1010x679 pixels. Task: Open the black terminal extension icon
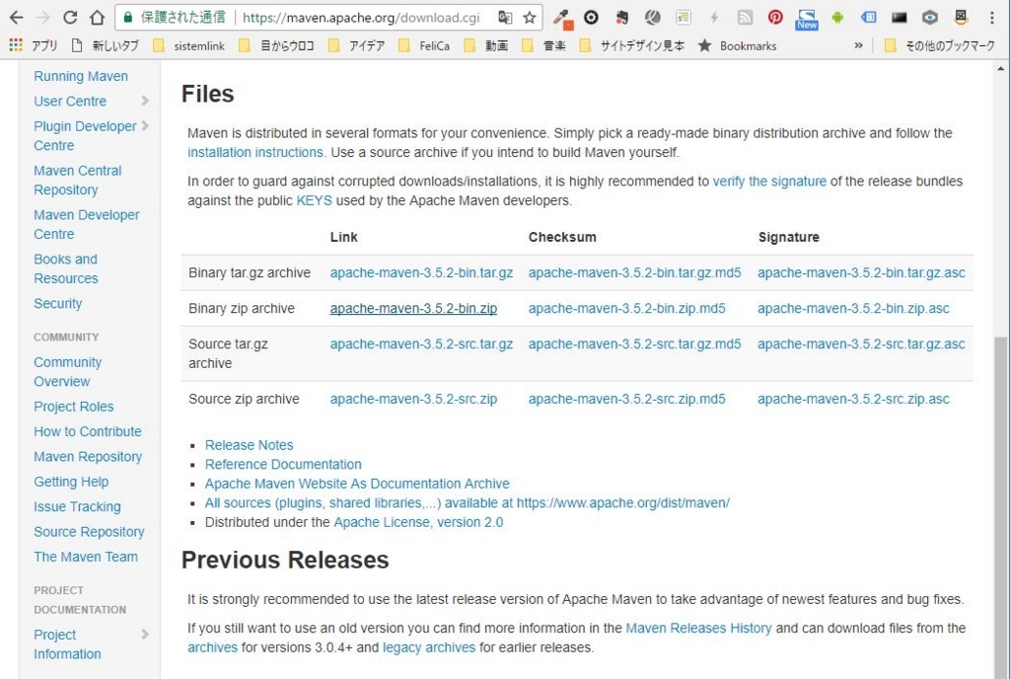coord(900,18)
